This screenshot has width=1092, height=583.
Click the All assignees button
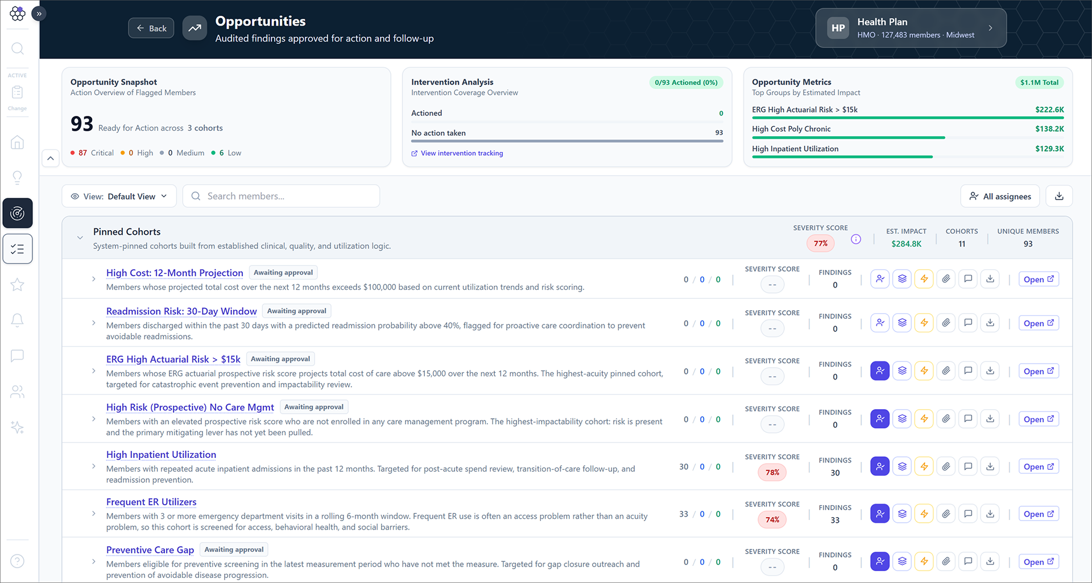click(x=1000, y=196)
